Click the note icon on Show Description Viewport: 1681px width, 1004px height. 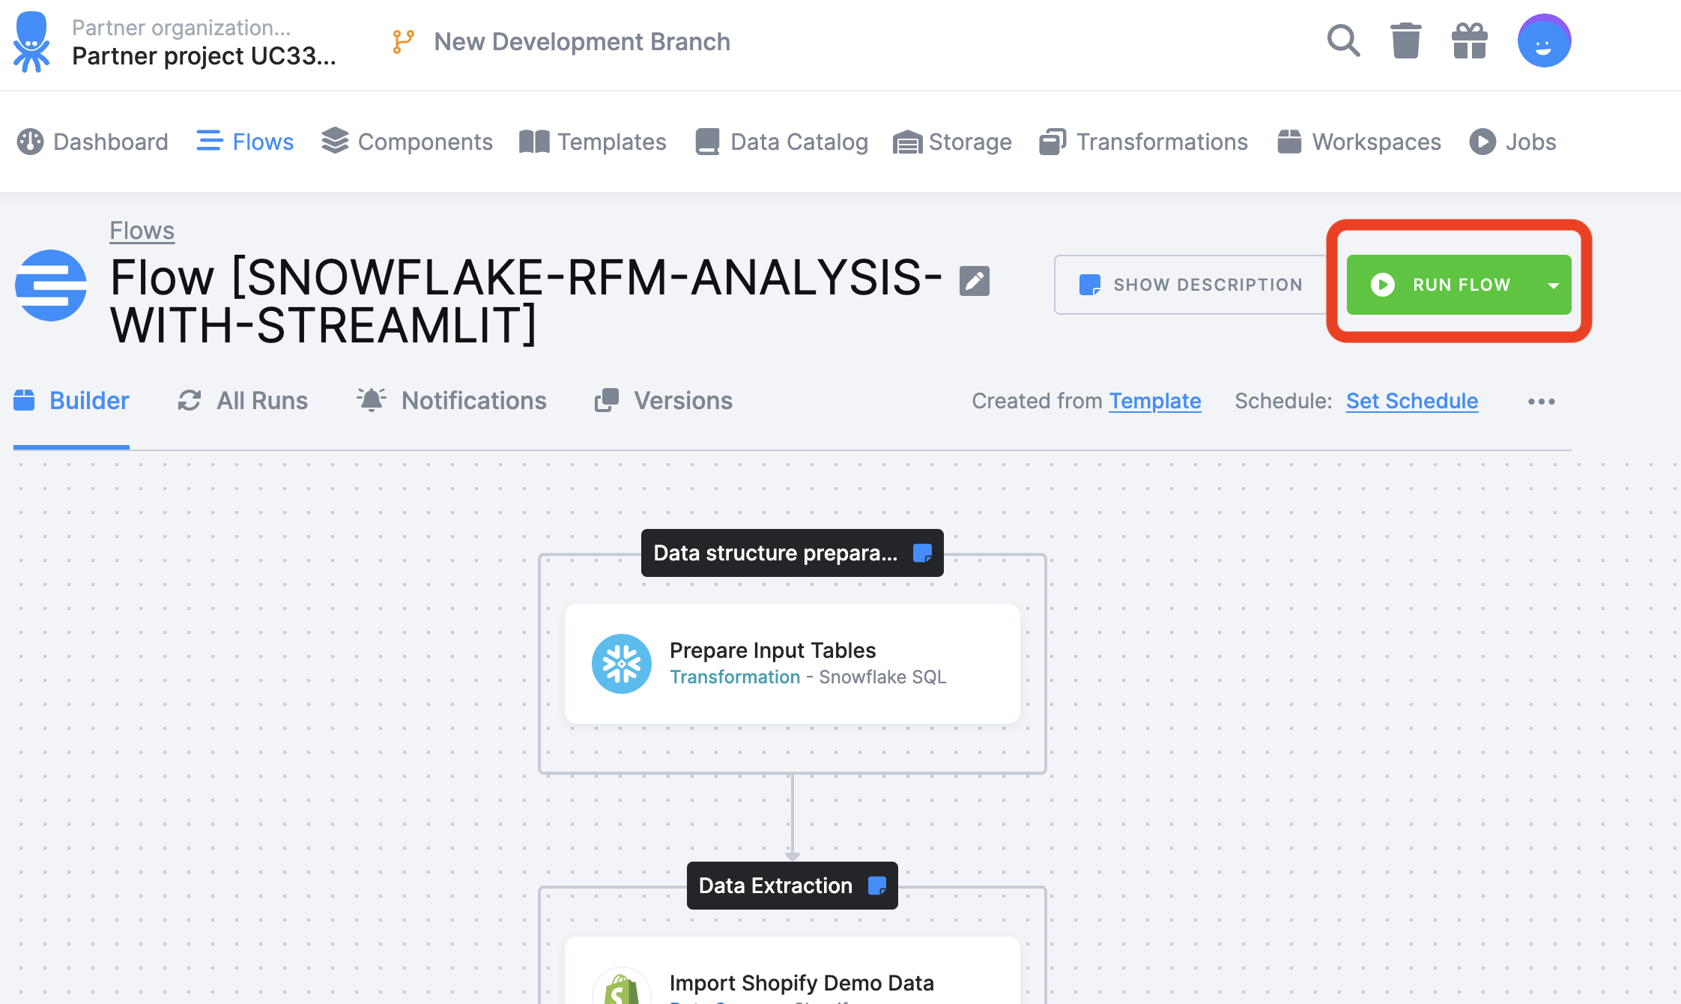(1090, 285)
